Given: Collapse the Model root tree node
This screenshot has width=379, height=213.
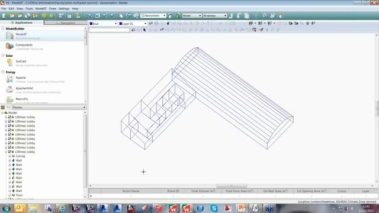Looking at the screenshot, I should click(x=2, y=113).
